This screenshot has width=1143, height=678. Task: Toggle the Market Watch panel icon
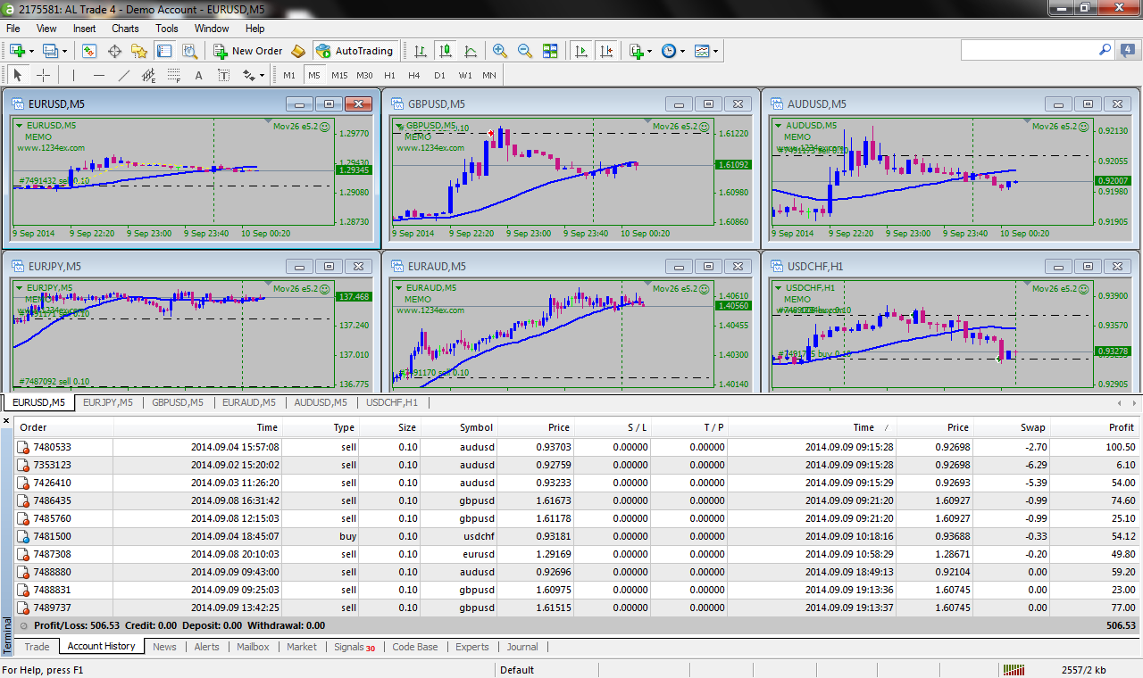coord(89,51)
